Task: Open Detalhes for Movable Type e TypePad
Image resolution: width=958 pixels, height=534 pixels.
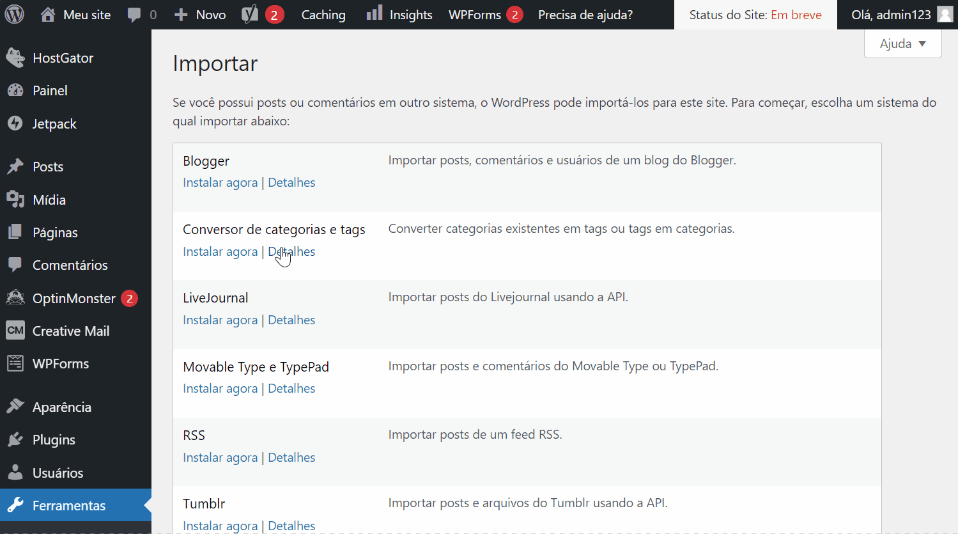Action: 291,388
